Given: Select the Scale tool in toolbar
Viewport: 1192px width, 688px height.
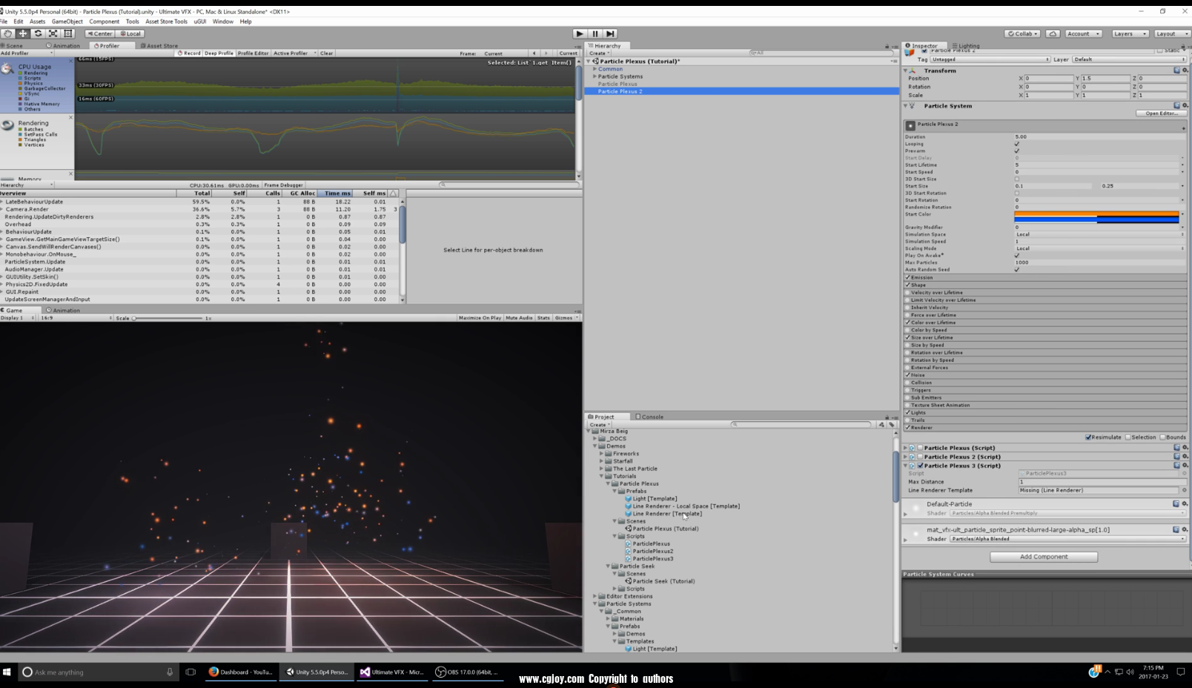Looking at the screenshot, I should [53, 33].
